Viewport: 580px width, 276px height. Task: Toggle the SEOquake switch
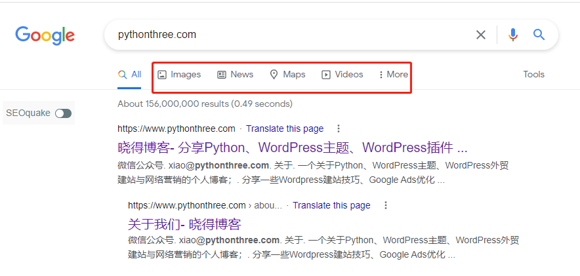coord(63,113)
